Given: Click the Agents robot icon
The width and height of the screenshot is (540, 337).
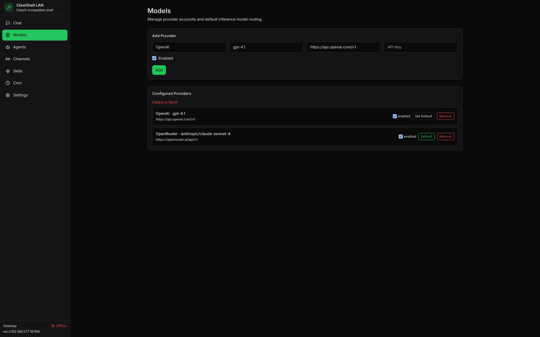Looking at the screenshot, I should tap(8, 47).
